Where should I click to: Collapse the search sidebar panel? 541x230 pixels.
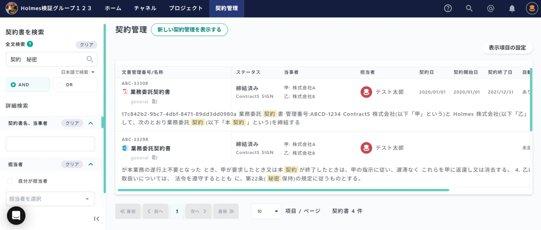(x=97, y=219)
